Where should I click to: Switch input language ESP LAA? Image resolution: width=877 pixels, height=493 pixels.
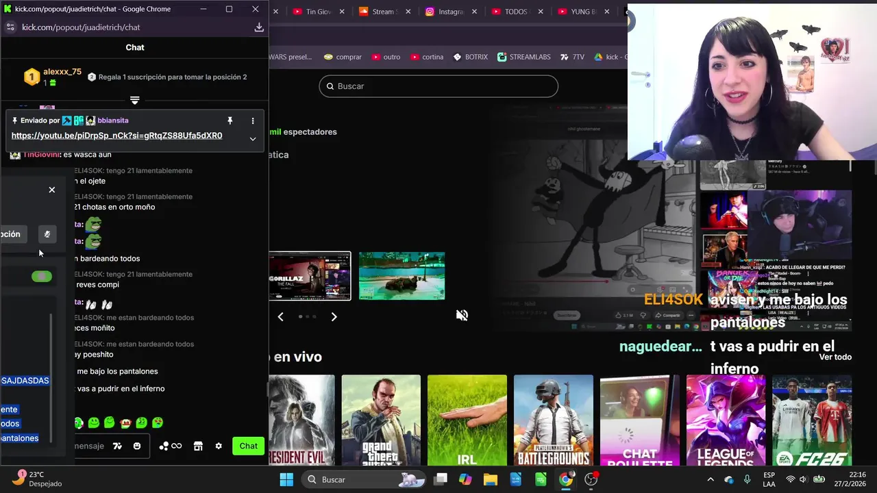point(769,479)
